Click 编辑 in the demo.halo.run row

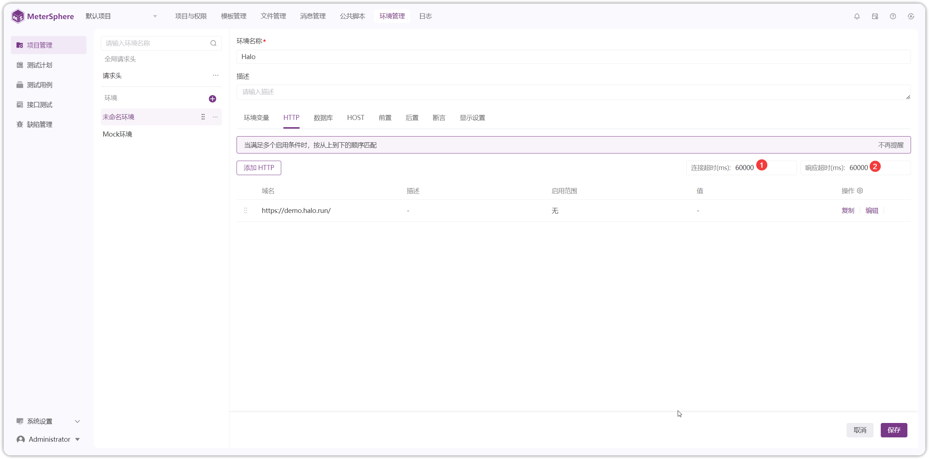pos(872,210)
